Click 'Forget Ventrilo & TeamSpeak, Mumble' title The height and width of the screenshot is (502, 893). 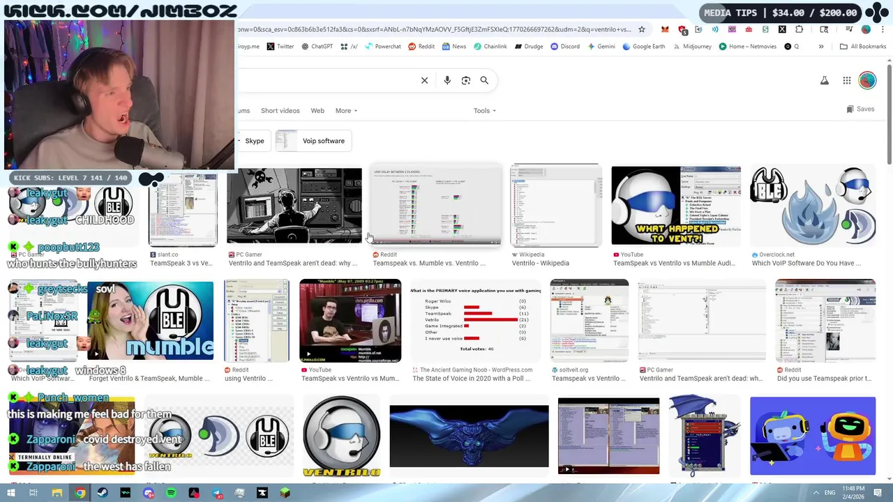149,379
